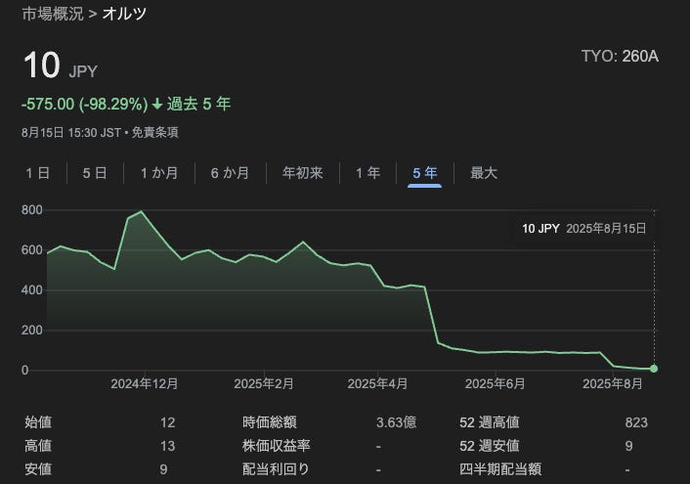Viewport: 690px width, 484px height.
Task: Click the TYO: 260A ticker label
Action: (x=620, y=57)
